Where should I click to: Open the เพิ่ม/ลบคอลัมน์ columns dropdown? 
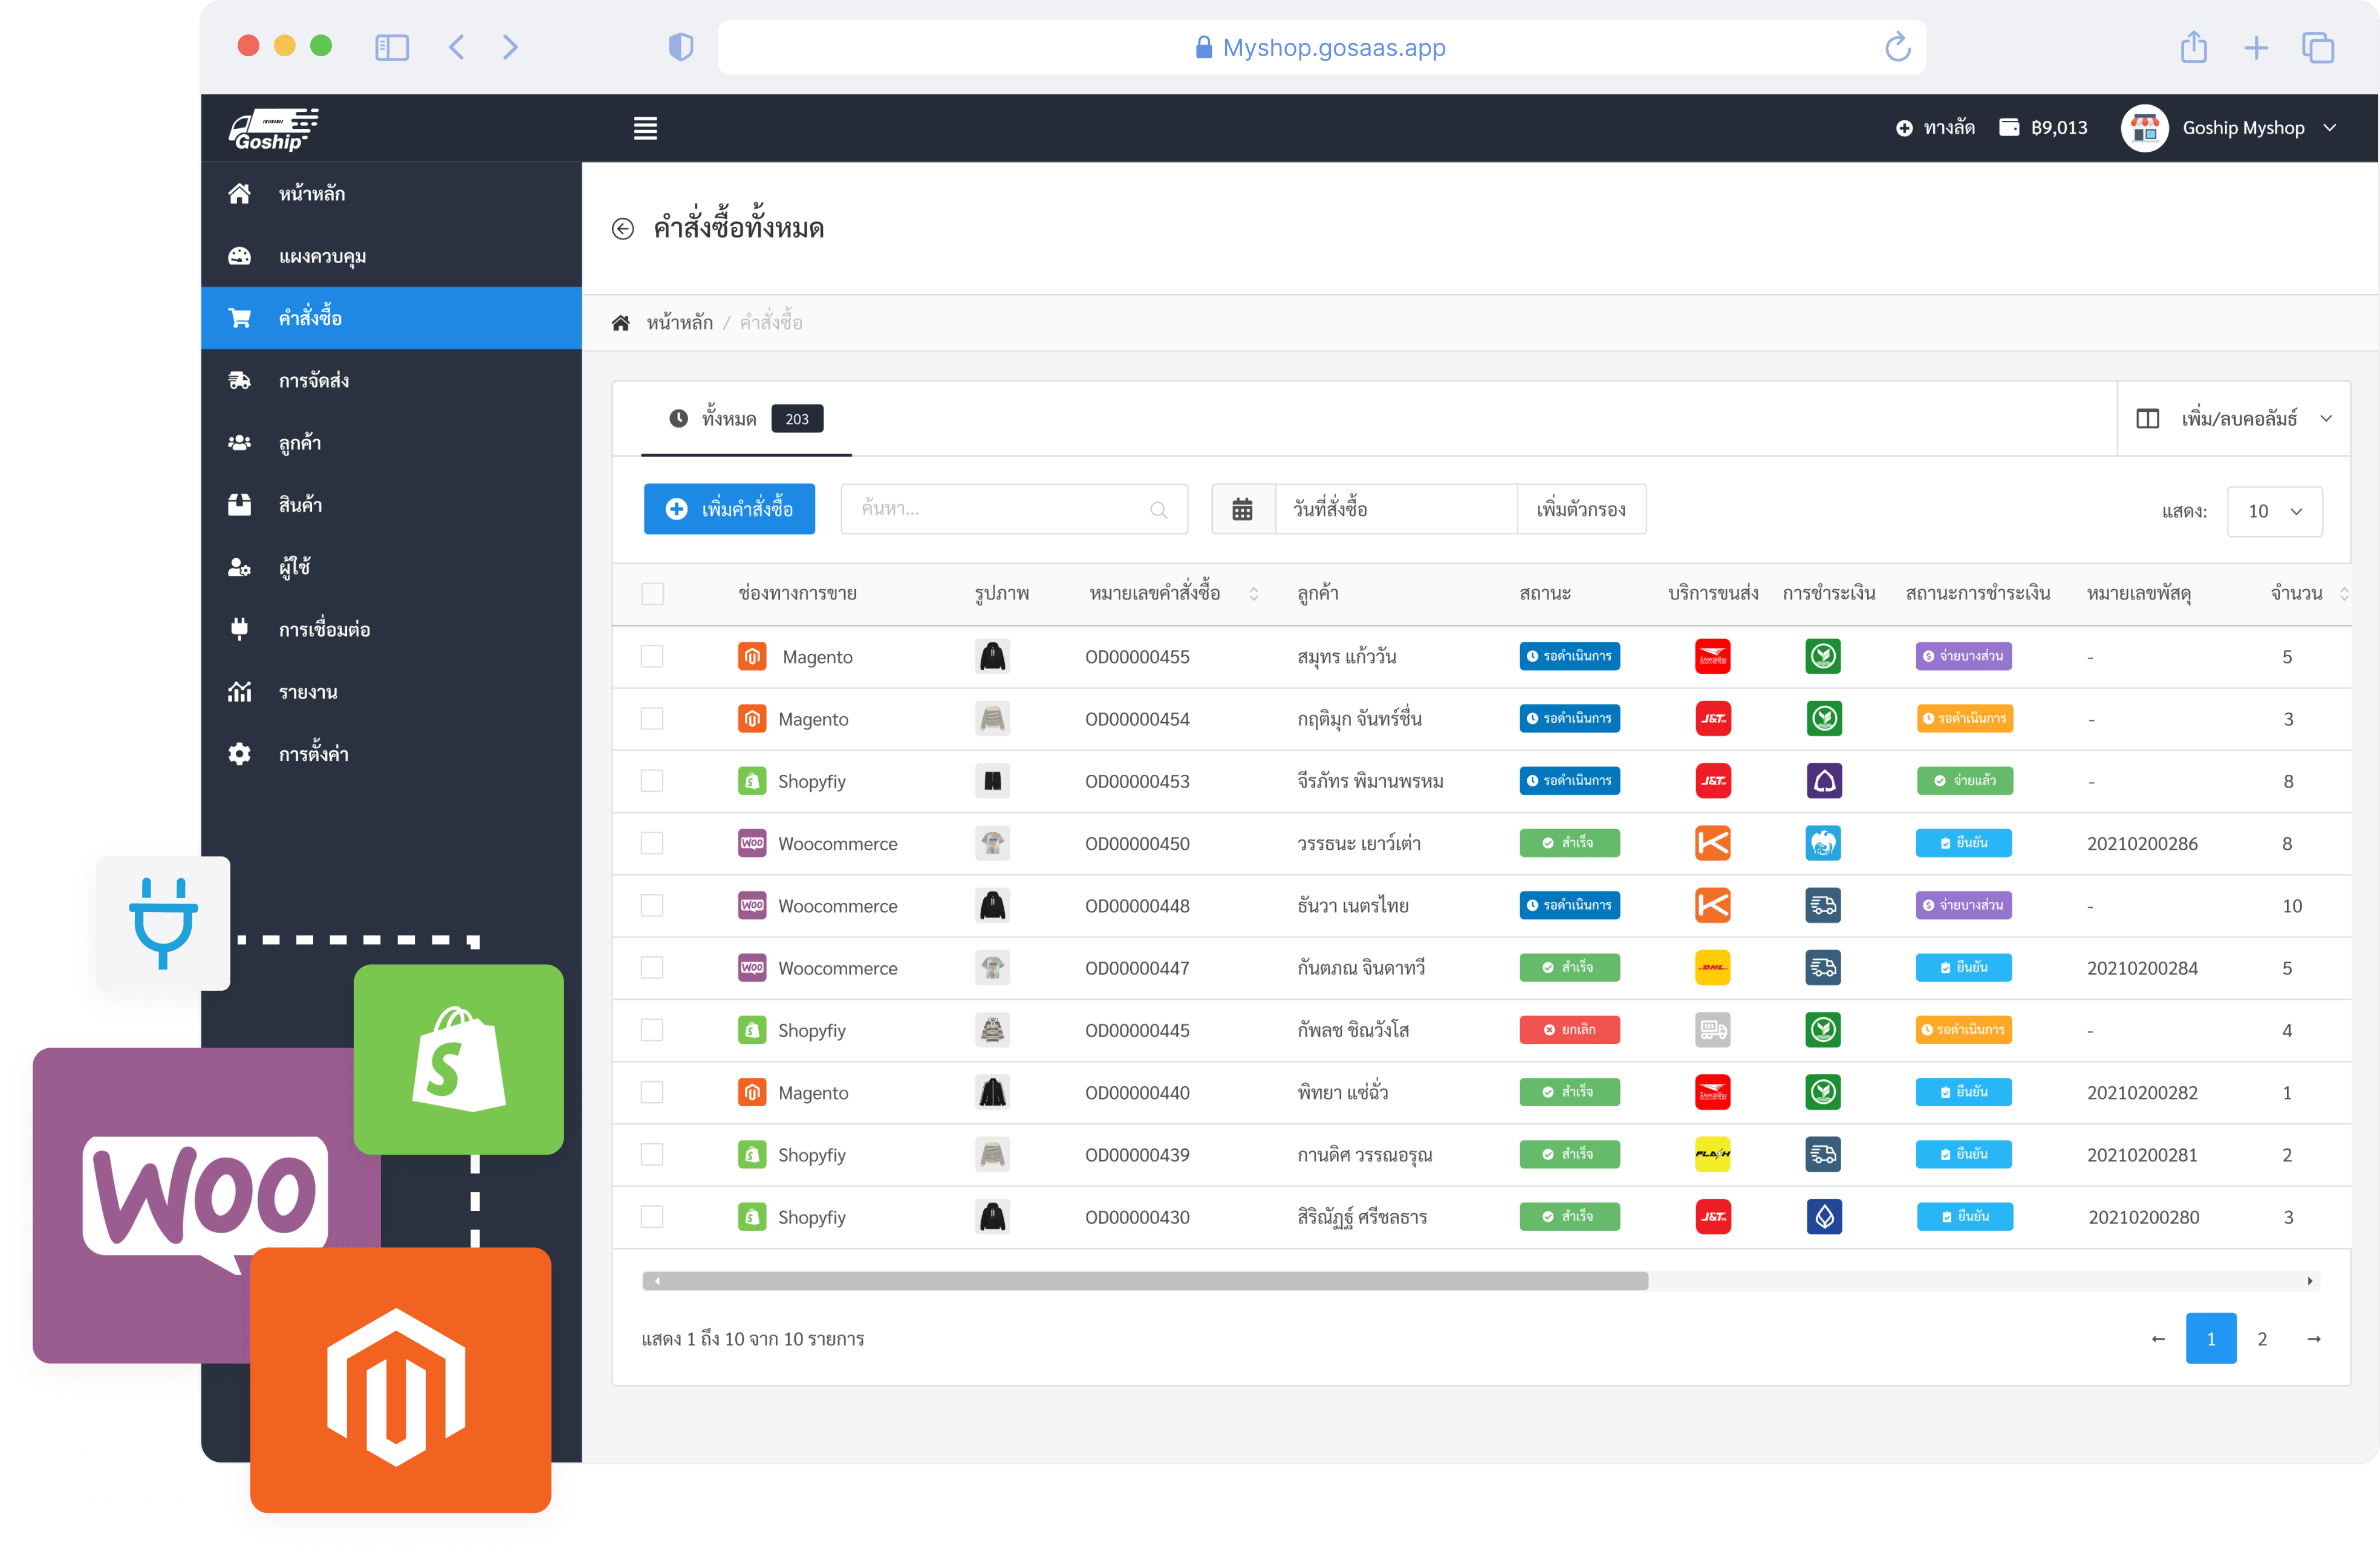coord(2234,418)
